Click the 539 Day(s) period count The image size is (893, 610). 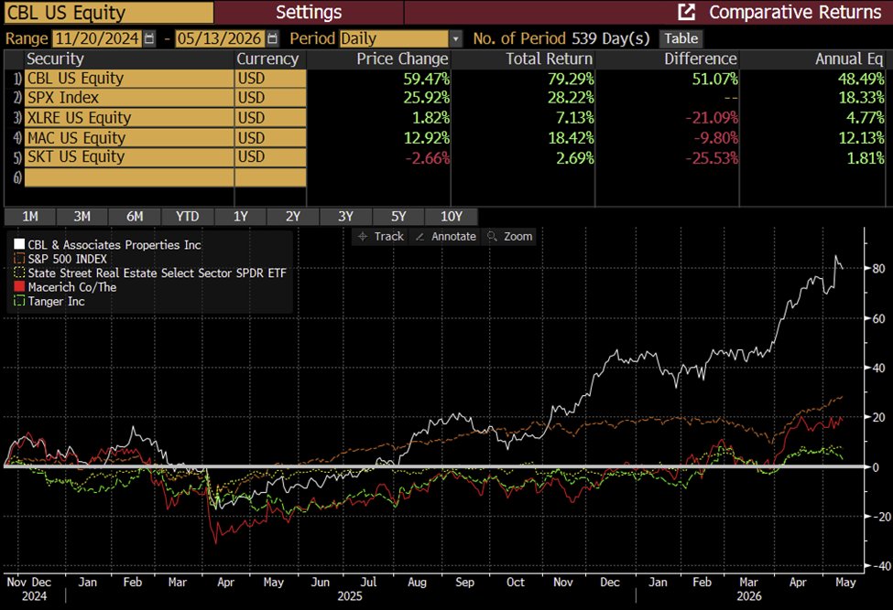point(610,38)
